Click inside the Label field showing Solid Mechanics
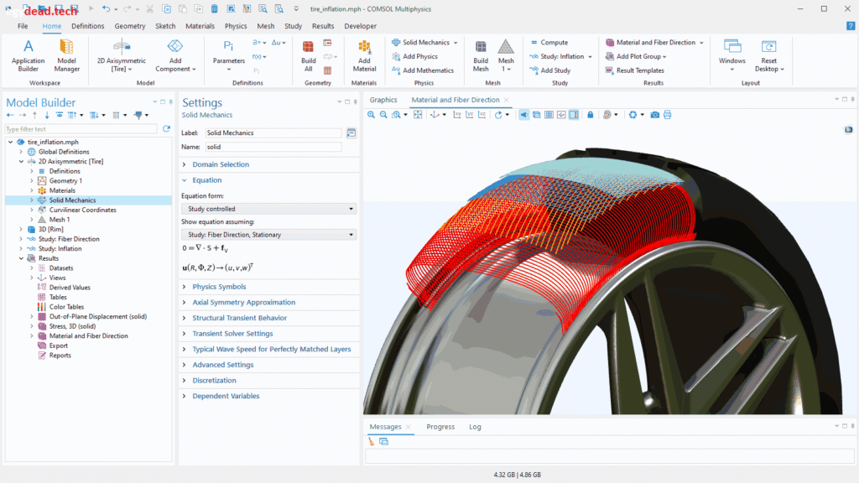Viewport: 859px width, 483px height. coord(273,132)
